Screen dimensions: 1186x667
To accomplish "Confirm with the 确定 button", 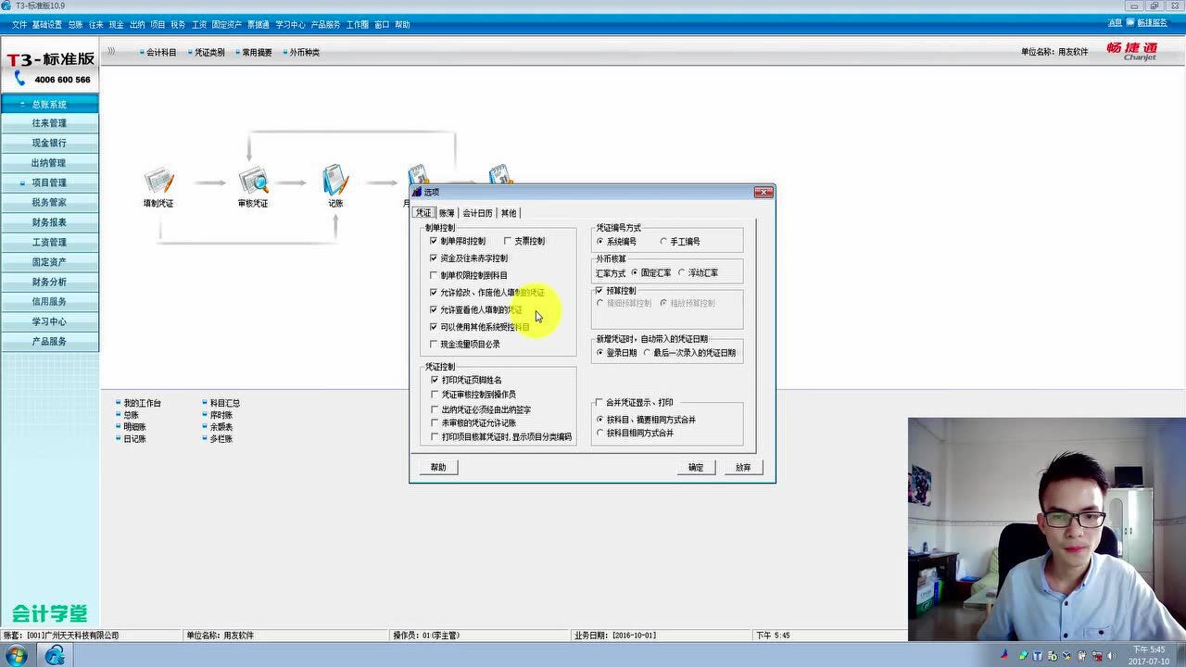I will click(x=696, y=468).
